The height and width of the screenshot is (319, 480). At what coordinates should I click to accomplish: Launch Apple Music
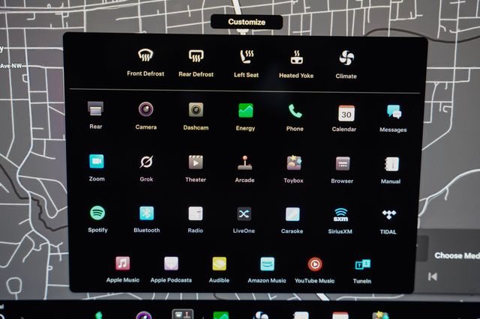click(122, 263)
